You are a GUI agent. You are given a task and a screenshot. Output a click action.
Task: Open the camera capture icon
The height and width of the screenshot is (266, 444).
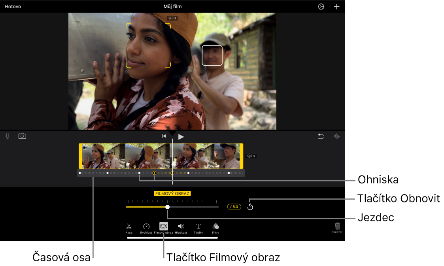coord(22,136)
